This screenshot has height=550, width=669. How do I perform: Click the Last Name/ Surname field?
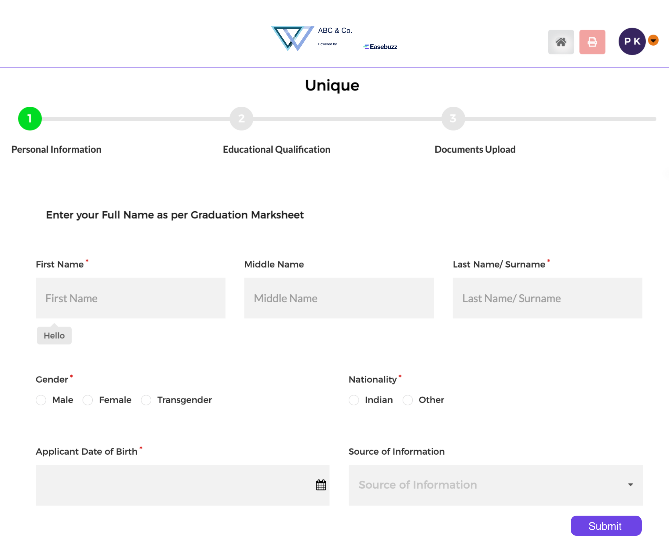547,298
